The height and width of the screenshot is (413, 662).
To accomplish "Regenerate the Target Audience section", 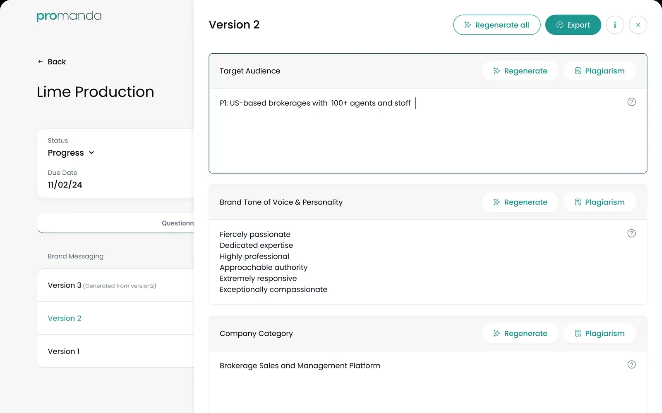I will point(520,71).
